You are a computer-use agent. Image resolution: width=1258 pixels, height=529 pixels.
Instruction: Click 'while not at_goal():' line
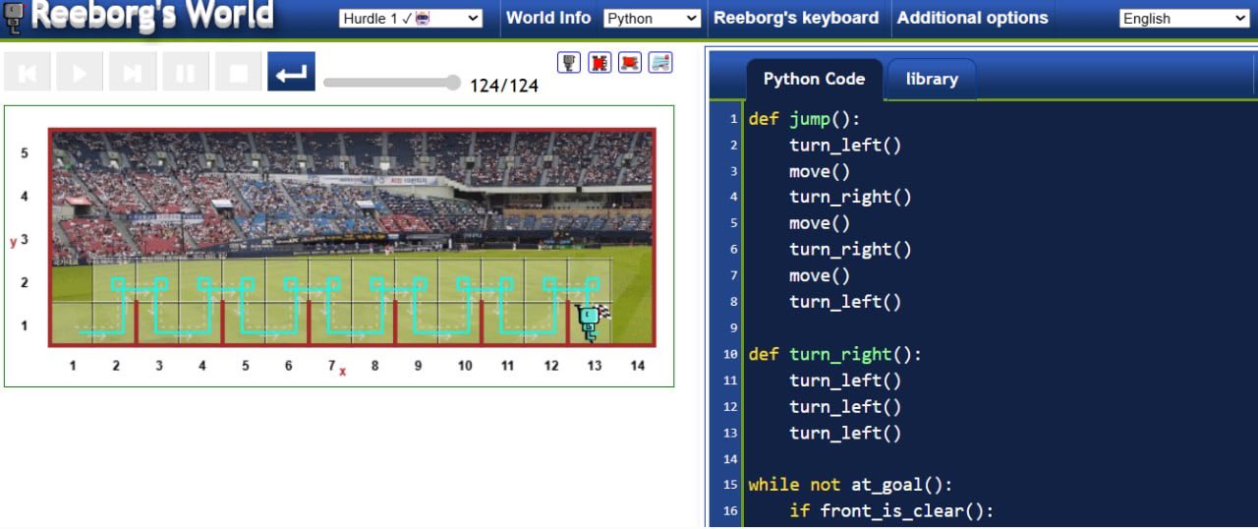coord(850,485)
